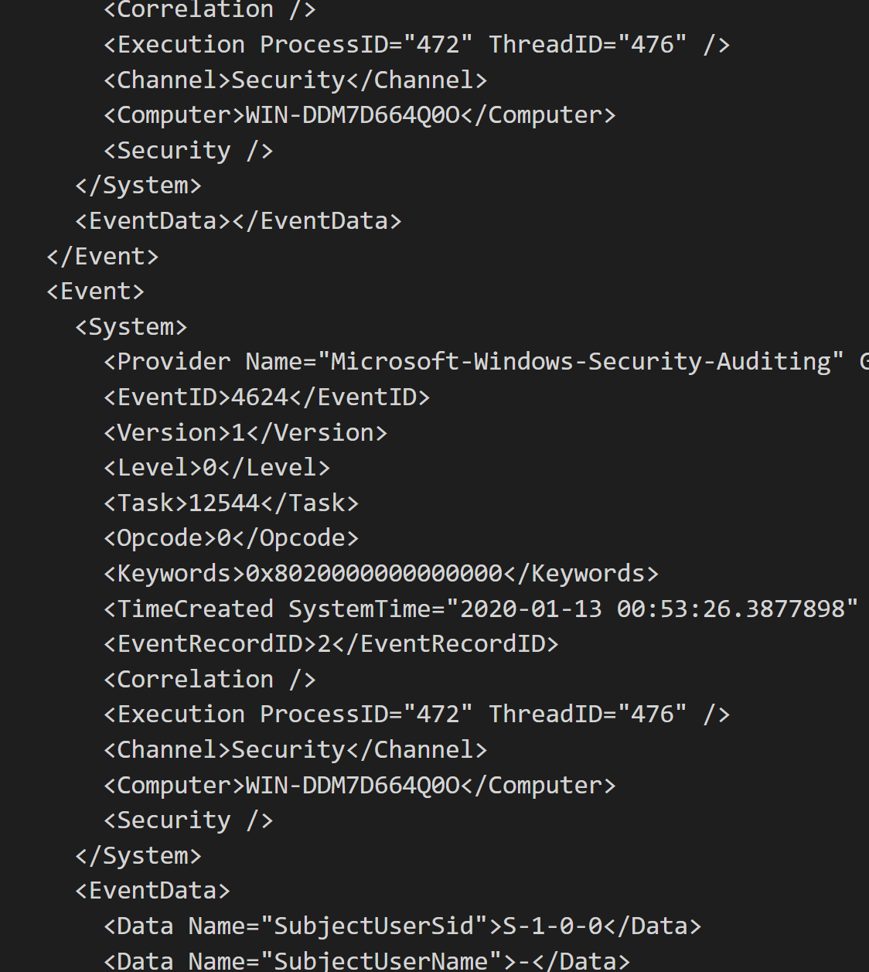Place cursor on the Opcode line
This screenshot has height=972, width=869.
coord(231,538)
